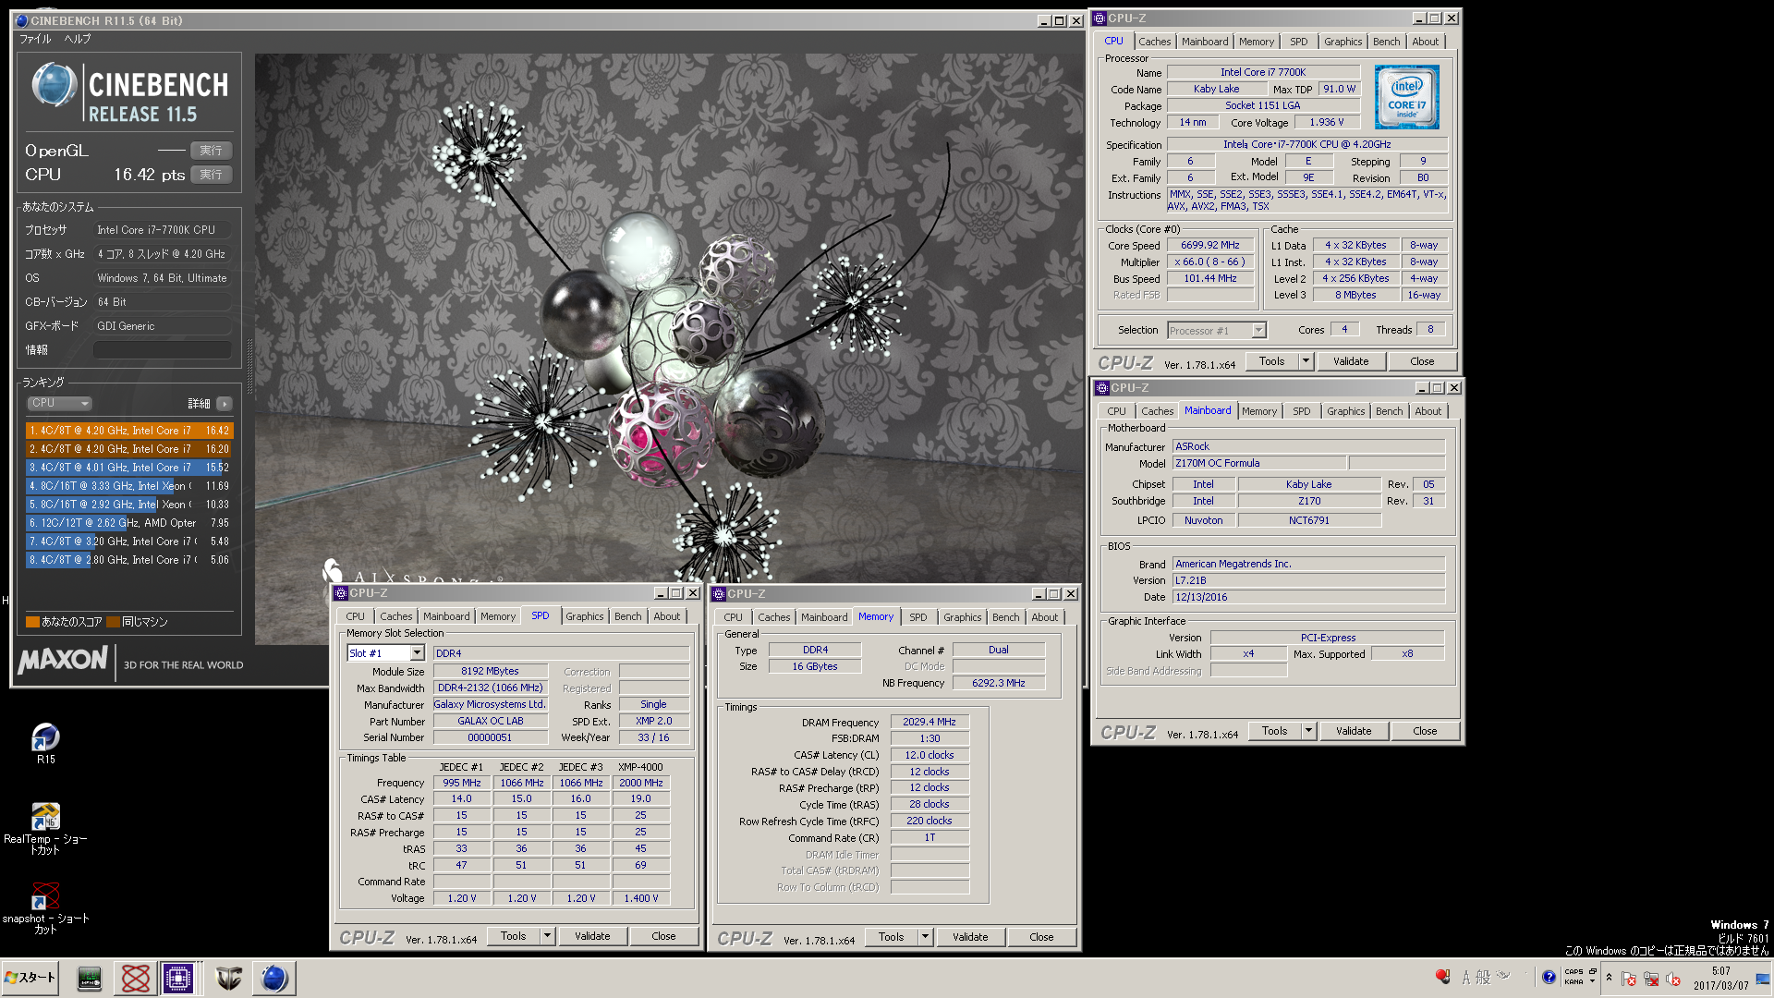Click the network tray icon with red X
This screenshot has width=1774, height=998.
click(1650, 980)
